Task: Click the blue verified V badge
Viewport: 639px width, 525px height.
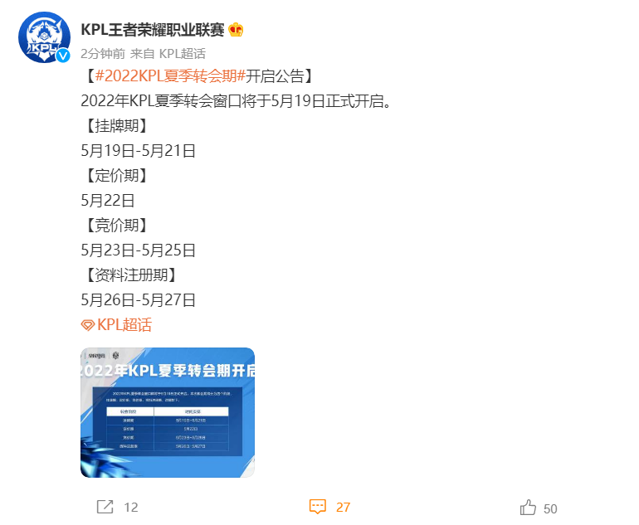Action: [x=62, y=56]
